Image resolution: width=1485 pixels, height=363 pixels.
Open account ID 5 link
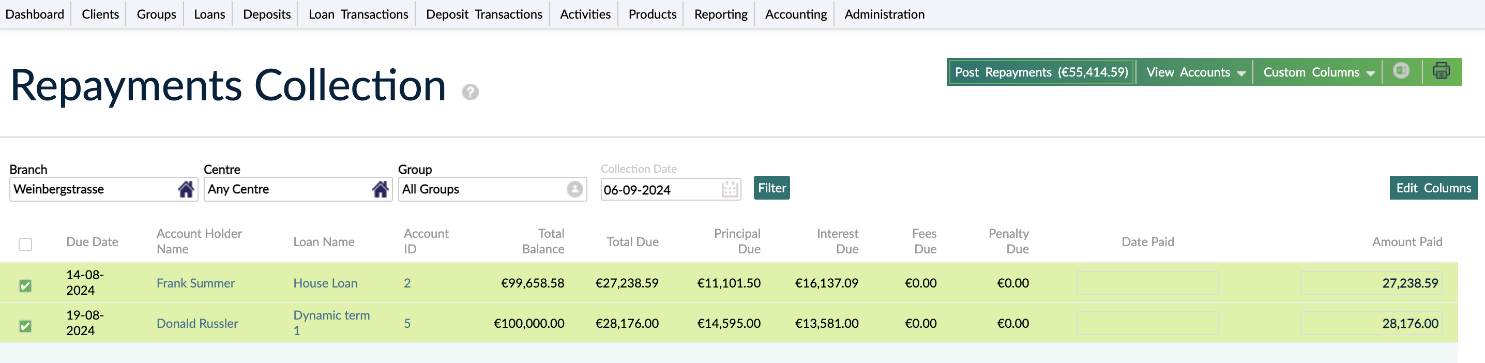click(407, 323)
